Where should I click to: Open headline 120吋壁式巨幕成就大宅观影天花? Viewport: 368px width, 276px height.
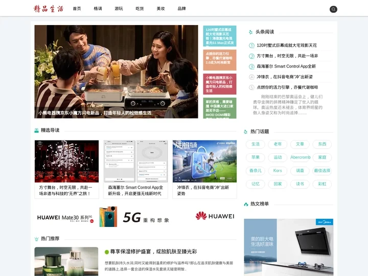point(287,45)
